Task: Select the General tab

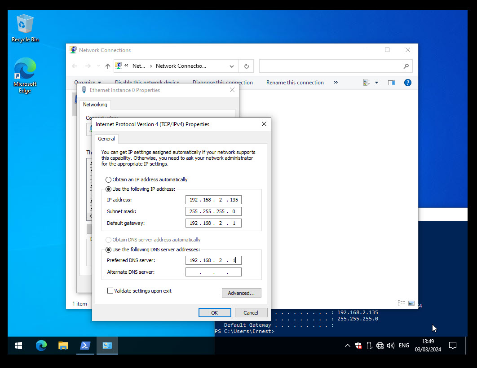Action: point(106,139)
